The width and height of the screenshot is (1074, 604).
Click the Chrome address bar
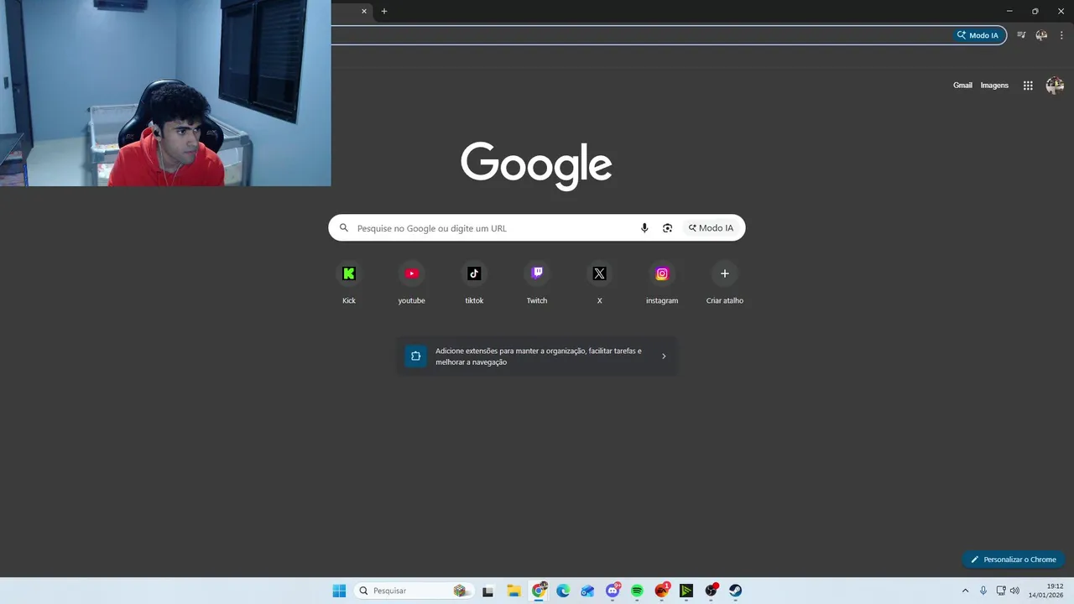642,35
